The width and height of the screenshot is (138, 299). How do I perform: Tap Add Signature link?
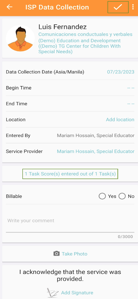click(77, 293)
